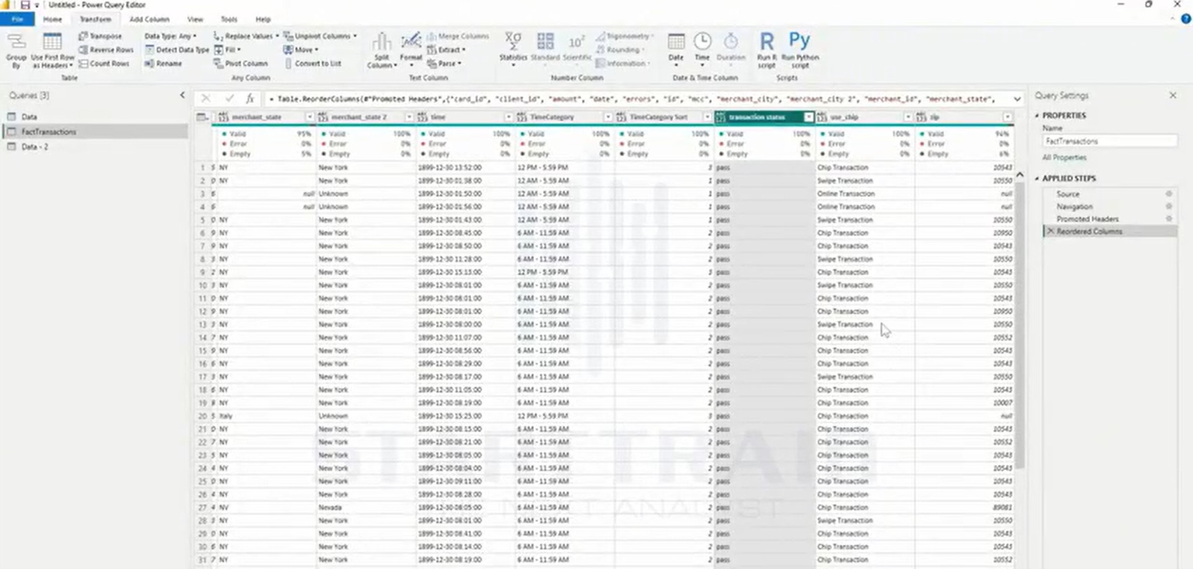
Task: Click the formula bar cancel X icon
Action: [x=206, y=98]
